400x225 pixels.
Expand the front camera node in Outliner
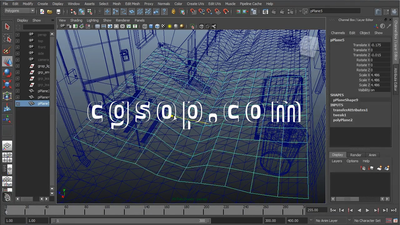tap(17, 47)
